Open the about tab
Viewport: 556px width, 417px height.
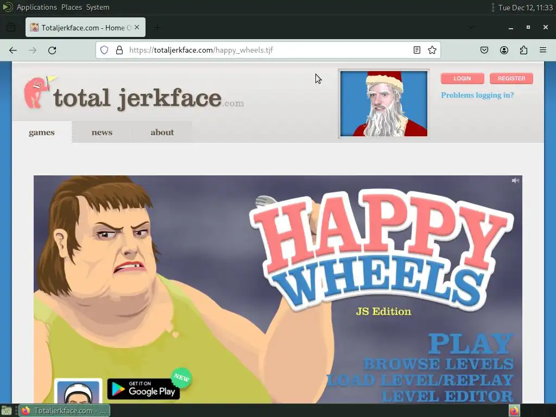click(162, 132)
